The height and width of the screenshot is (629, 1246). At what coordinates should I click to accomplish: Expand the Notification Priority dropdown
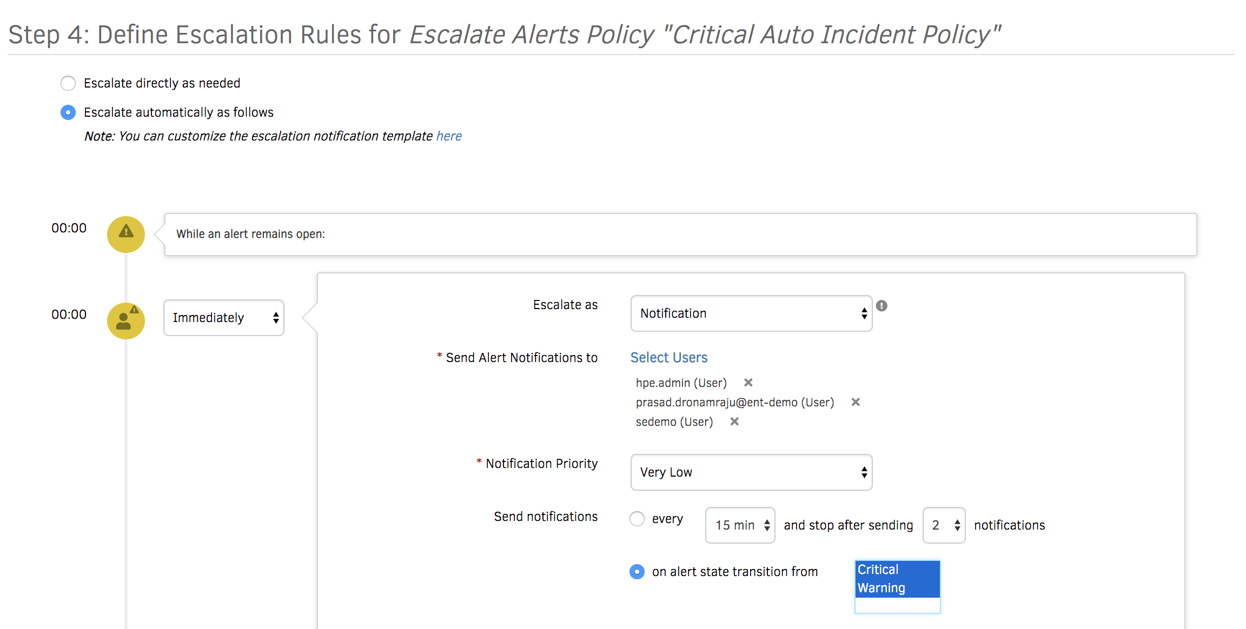[749, 472]
